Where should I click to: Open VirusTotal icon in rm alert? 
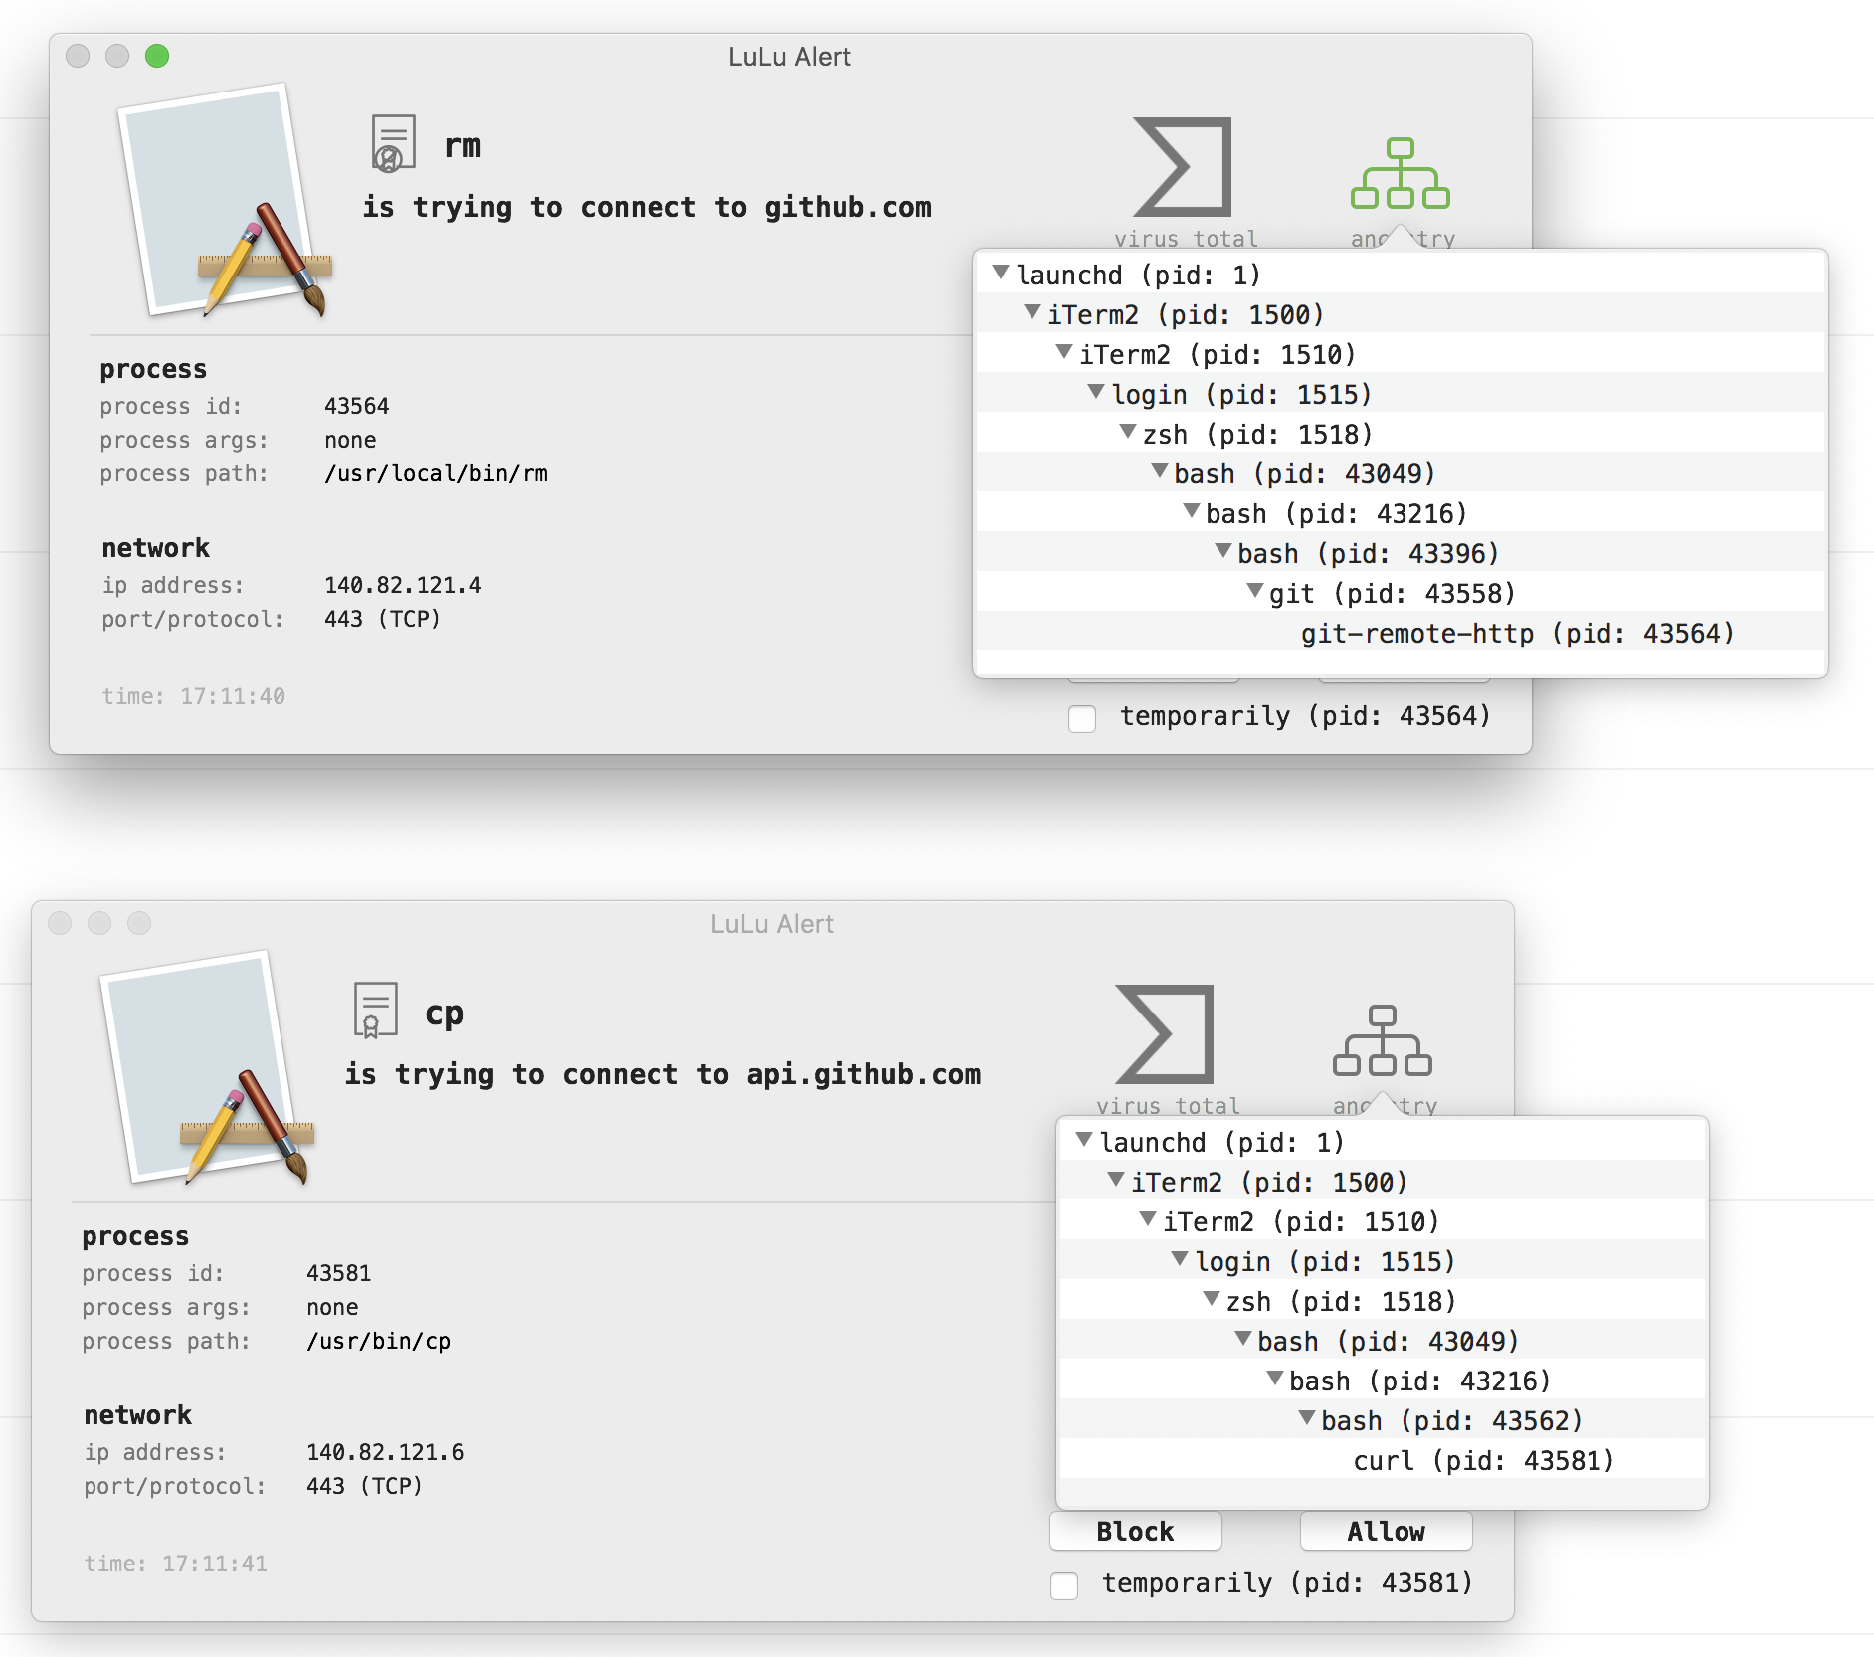pos(1183,167)
